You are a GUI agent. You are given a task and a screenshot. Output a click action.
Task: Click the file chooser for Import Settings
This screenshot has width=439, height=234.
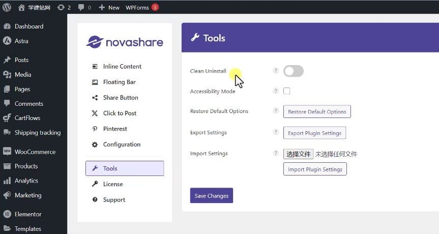point(298,154)
